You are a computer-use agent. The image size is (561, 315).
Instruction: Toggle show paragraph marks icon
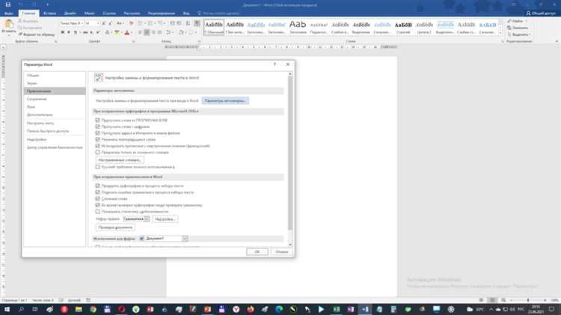point(197,23)
